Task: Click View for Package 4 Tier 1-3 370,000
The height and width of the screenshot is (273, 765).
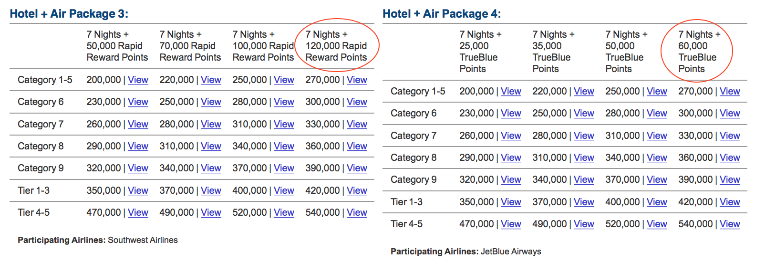Action: (584, 202)
